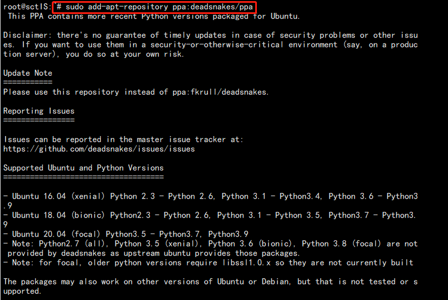Image resolution: width=448 pixels, height=300 pixels.
Task: Click the highlighted sudo add-apt-repository command
Action: 154,7
